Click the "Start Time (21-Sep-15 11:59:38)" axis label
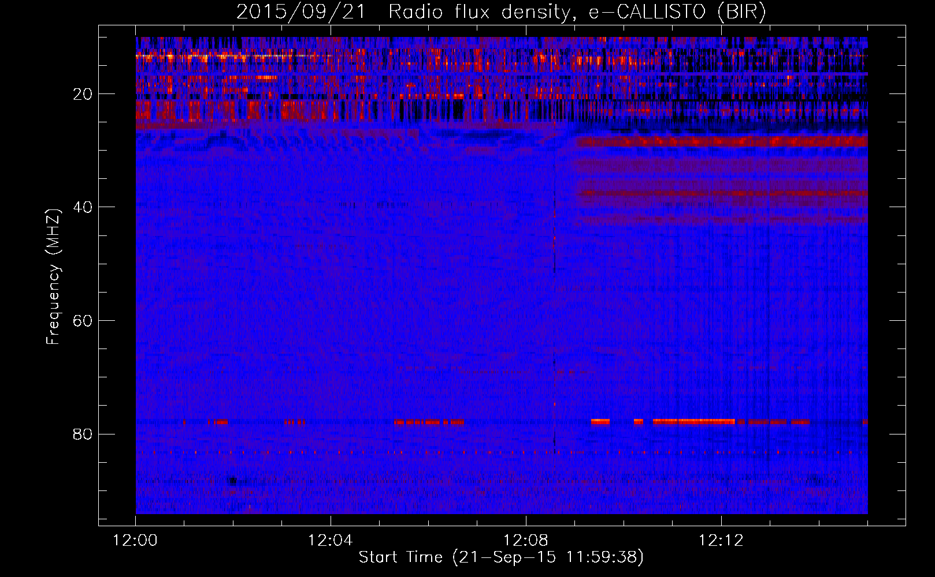This screenshot has height=577, width=935. (x=501, y=557)
